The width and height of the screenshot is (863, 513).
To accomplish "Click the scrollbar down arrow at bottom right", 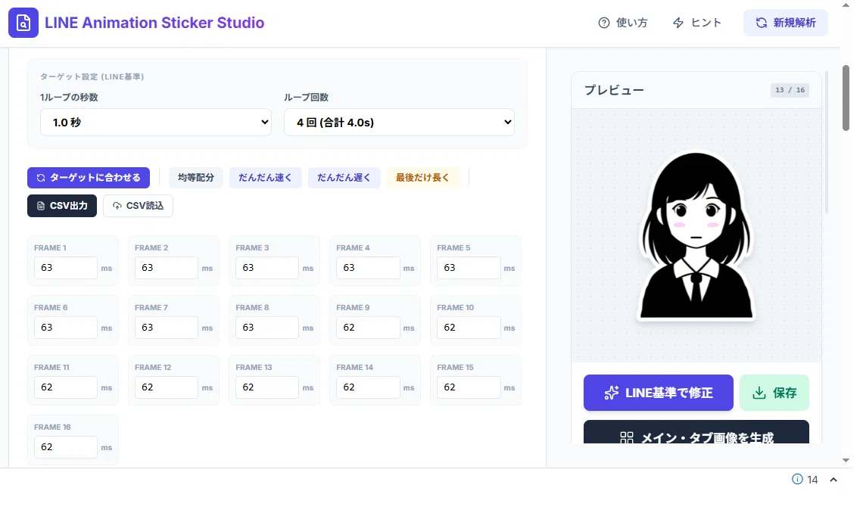I will coord(846,460).
